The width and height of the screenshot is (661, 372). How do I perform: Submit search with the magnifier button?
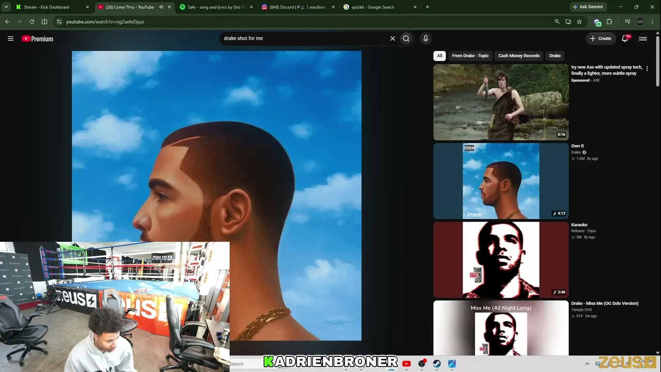406,38
